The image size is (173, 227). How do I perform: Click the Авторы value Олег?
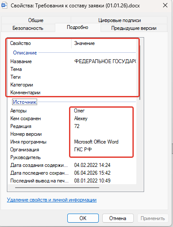[x=79, y=111]
